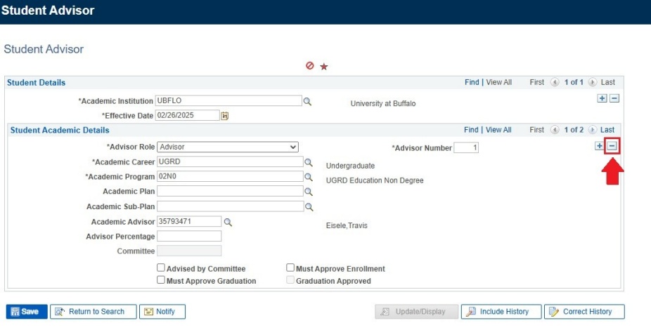Go to previous row in Student Details

[x=555, y=82]
